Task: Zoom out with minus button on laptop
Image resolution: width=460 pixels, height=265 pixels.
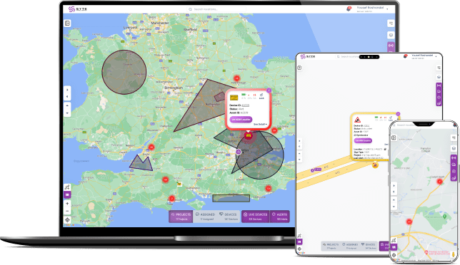Action: click(67, 211)
